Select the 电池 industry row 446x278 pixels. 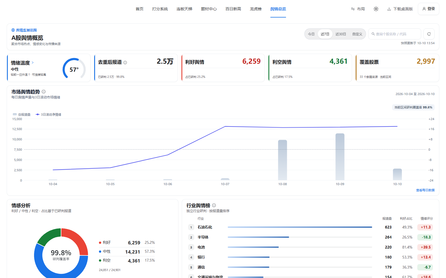pyautogui.click(x=310, y=247)
